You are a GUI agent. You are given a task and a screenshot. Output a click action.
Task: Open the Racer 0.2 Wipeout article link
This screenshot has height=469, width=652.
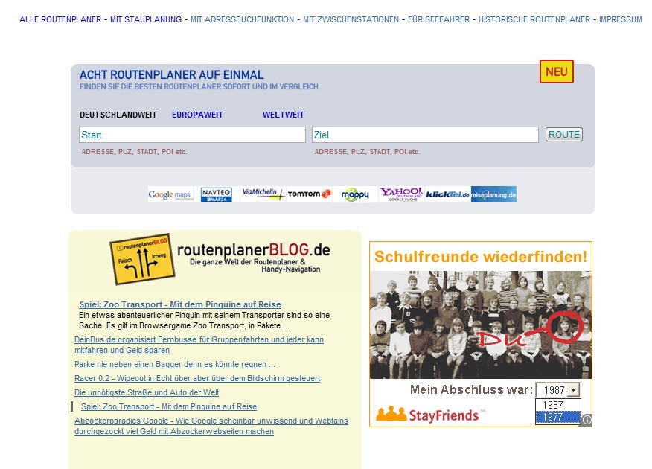[197, 378]
